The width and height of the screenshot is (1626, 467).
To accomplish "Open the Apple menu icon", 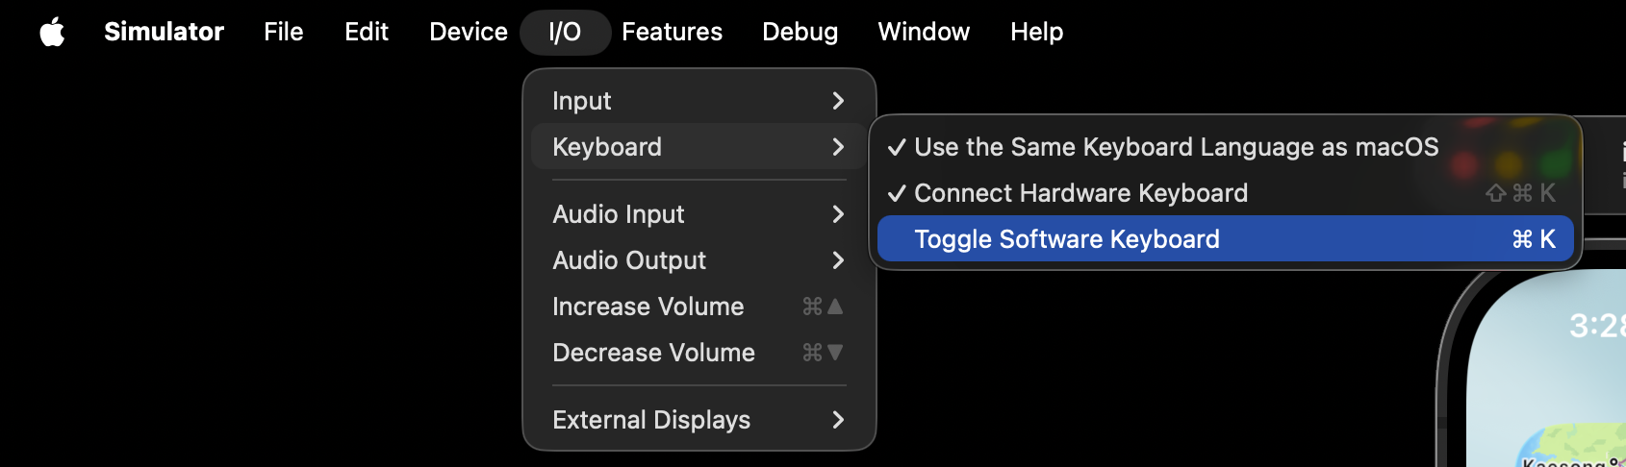I will 53,32.
